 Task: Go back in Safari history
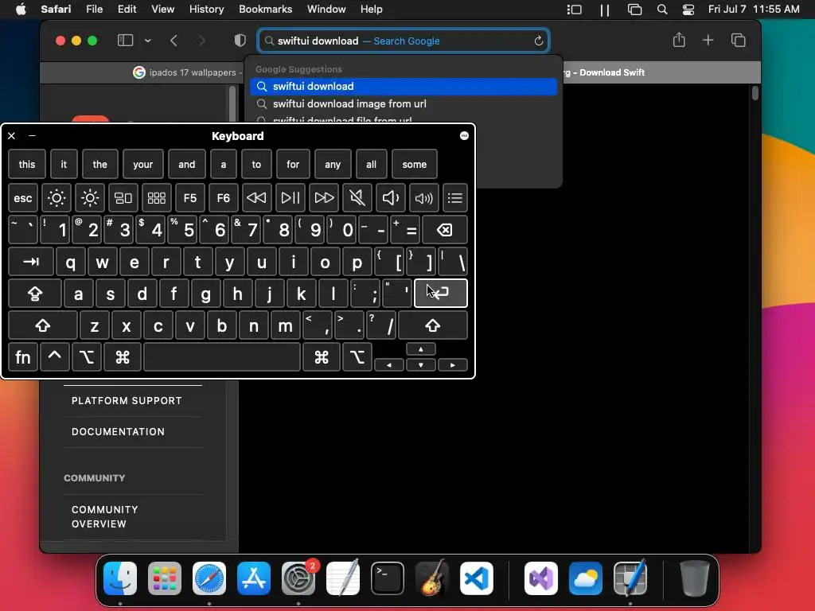[174, 41]
